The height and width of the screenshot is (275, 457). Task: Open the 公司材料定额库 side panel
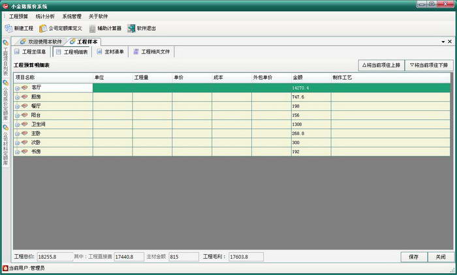pyautogui.click(x=5, y=145)
